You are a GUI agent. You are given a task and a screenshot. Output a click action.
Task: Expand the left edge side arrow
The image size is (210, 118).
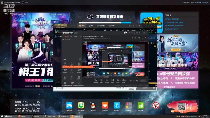1,62
